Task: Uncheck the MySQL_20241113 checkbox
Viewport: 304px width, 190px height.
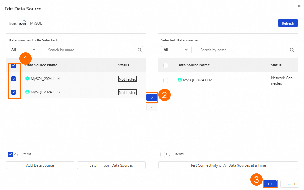Action: 14,92
